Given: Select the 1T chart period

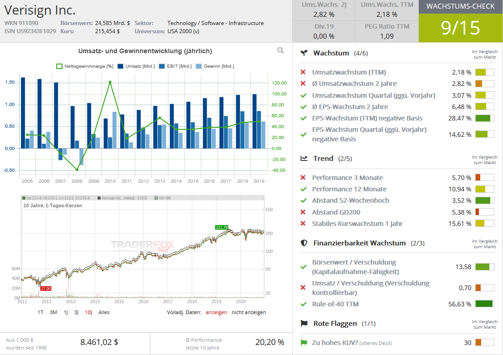Looking at the screenshot, I should coord(41,312).
